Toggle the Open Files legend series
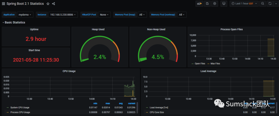This screenshot has height=116, width=279. point(198,63)
